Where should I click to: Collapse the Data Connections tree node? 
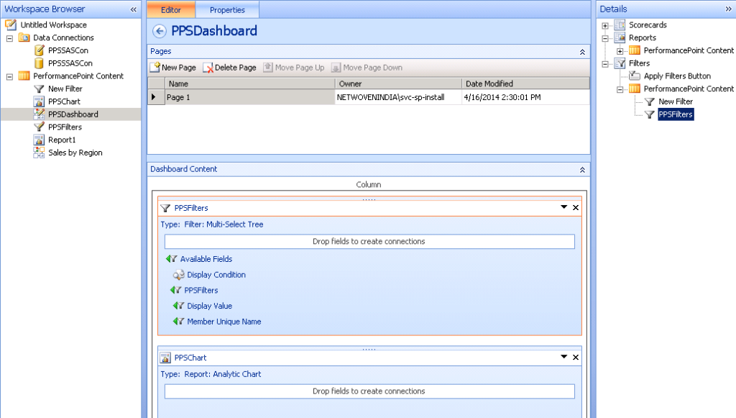(x=9, y=38)
